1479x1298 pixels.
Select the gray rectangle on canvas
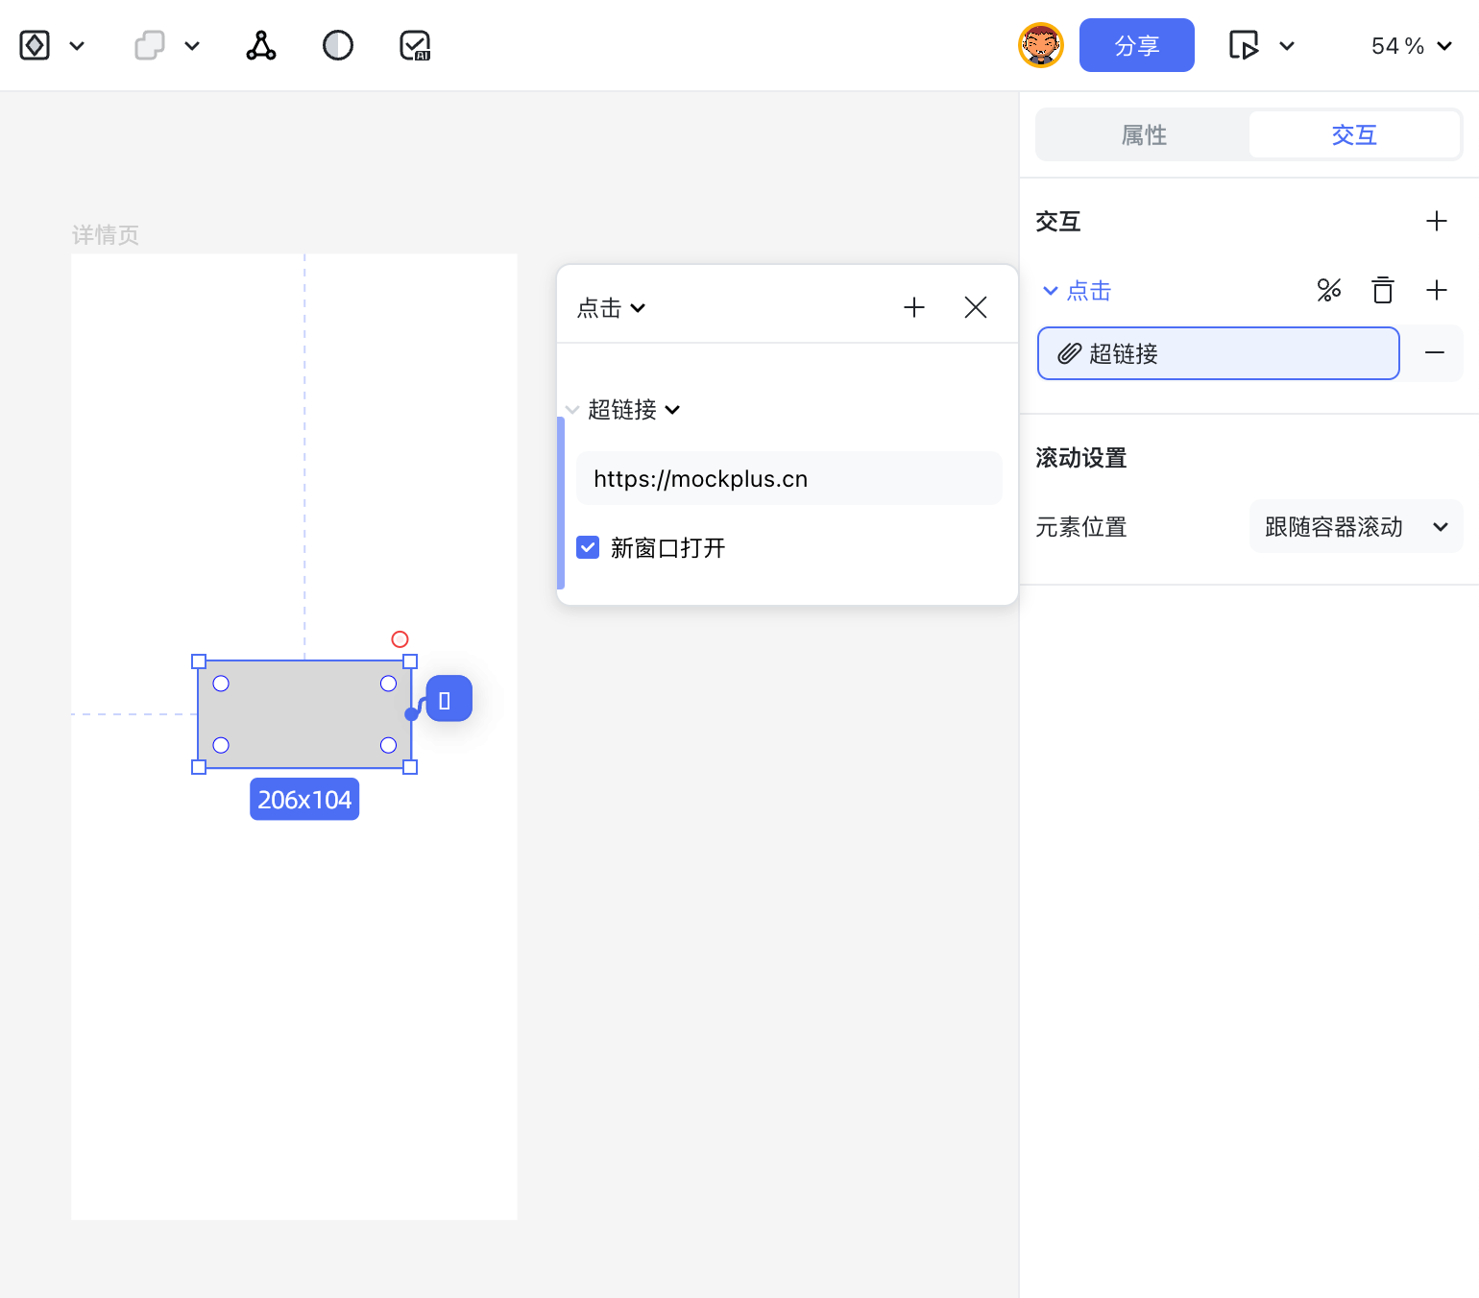coord(304,714)
